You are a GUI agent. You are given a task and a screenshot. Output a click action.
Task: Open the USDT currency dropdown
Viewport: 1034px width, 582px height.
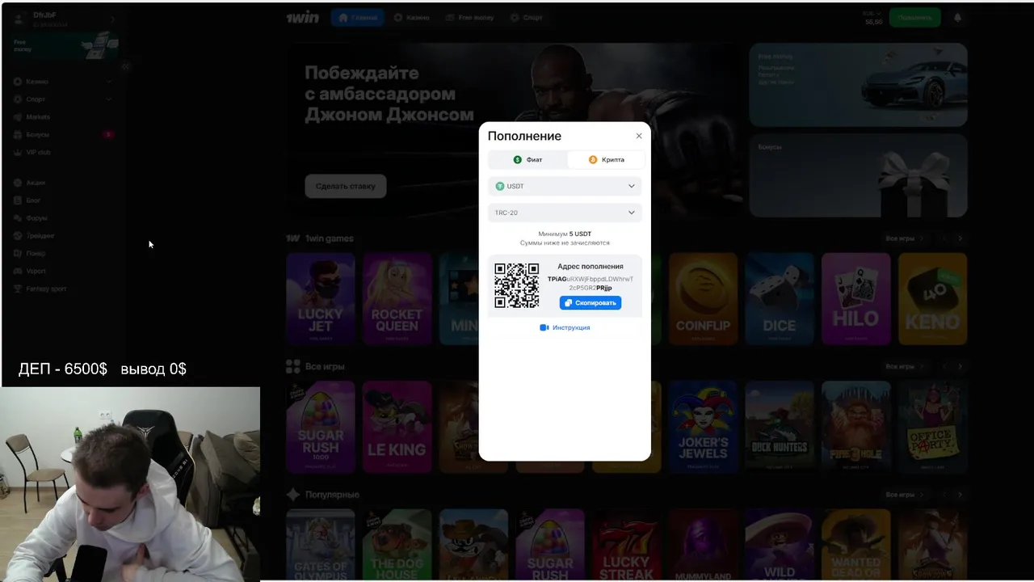coord(565,186)
